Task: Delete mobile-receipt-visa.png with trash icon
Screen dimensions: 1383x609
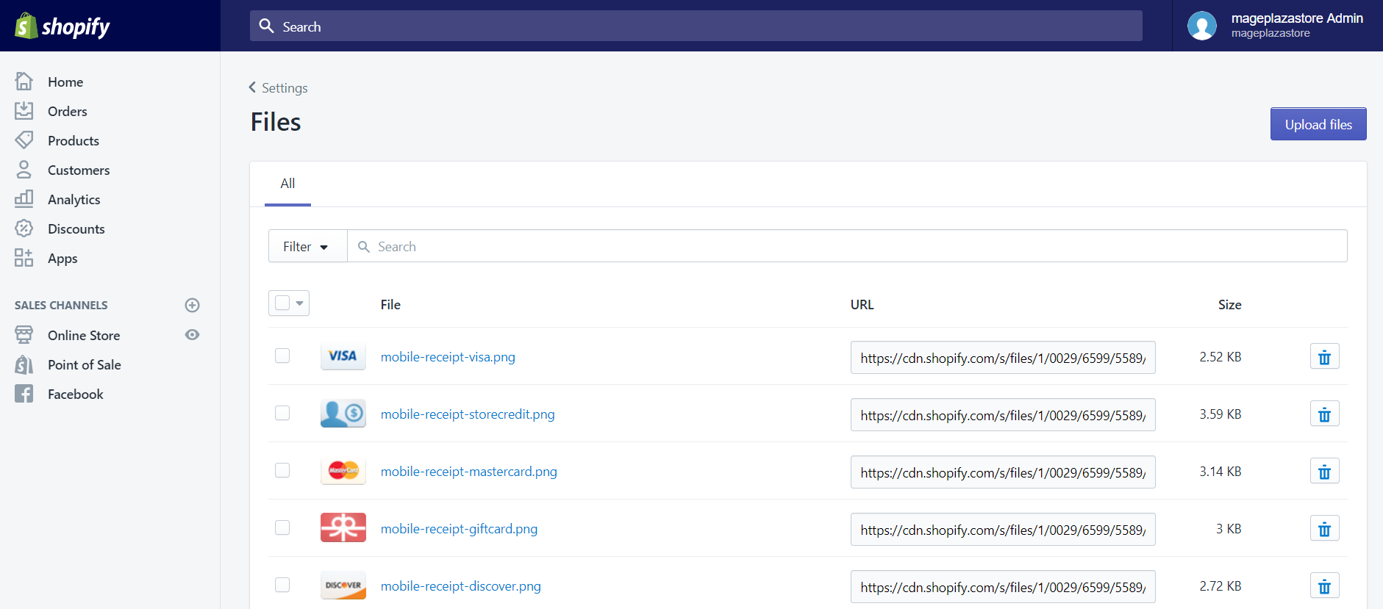Action: (1325, 357)
